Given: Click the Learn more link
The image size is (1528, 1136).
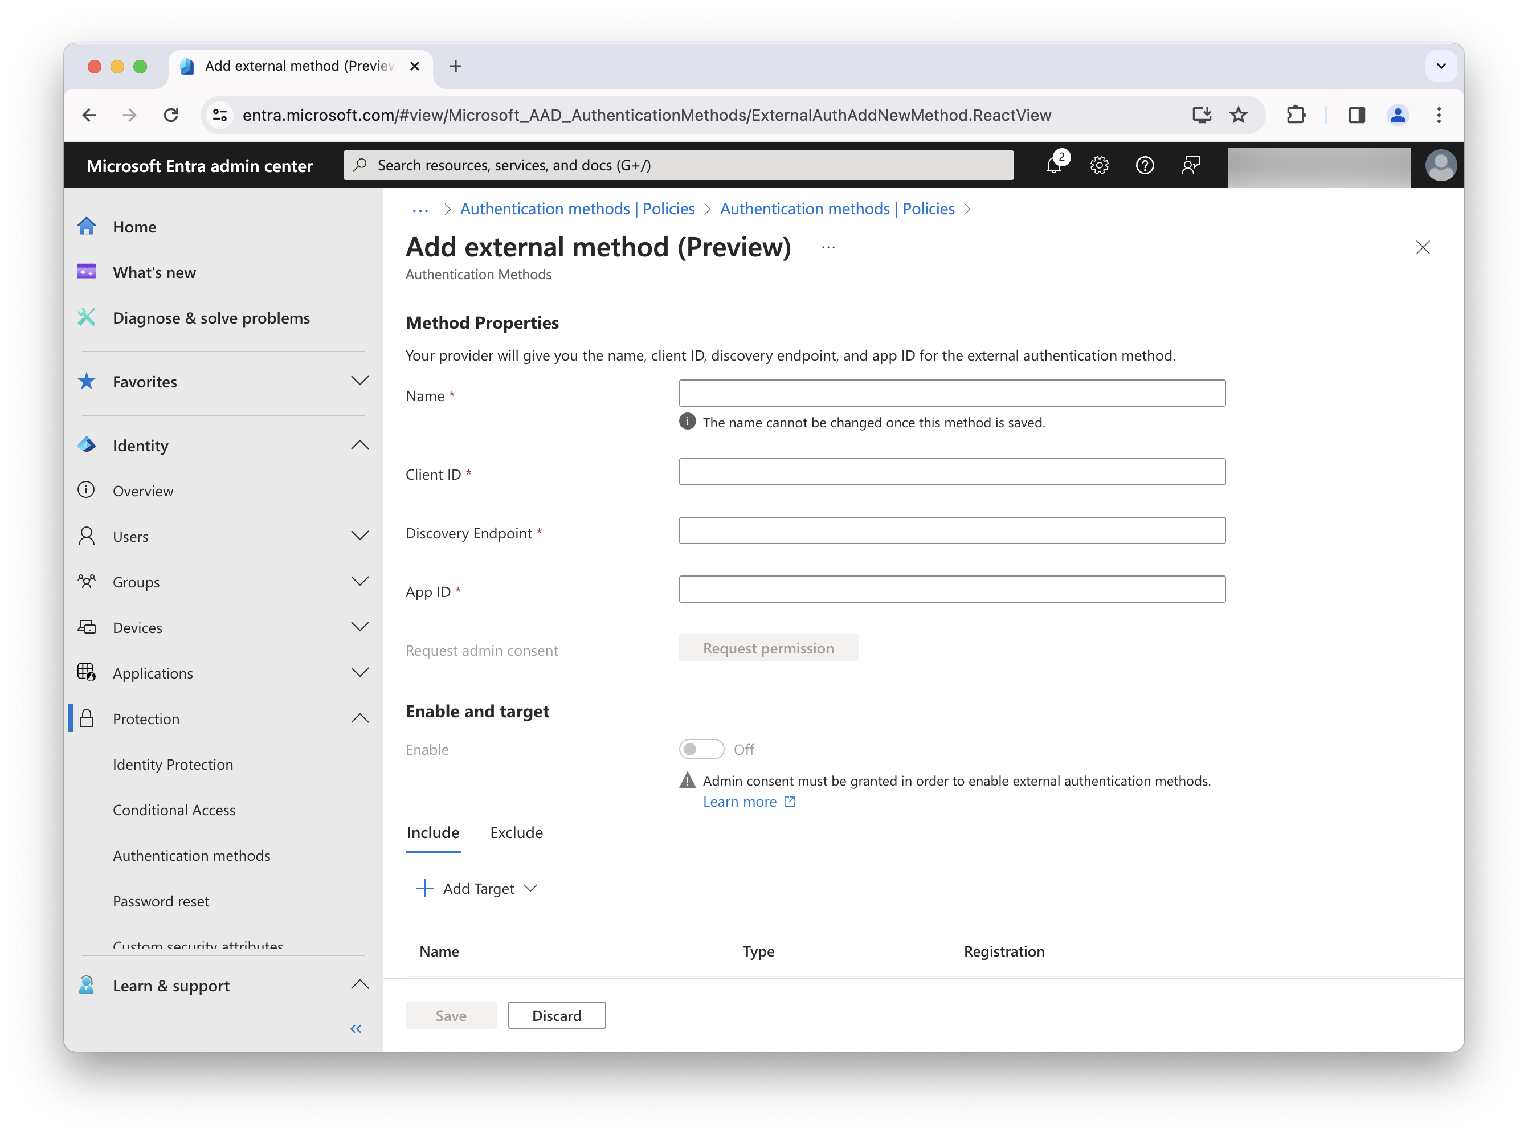Looking at the screenshot, I should click(740, 800).
